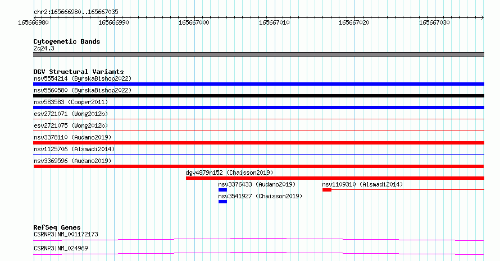Click the nsv5554214 (ByrskaBishop2022) label
The height and width of the screenshot is (261, 500).
pyautogui.click(x=83, y=78)
